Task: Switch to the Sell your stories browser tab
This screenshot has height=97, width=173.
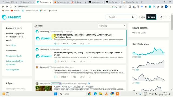Action: [61, 2]
